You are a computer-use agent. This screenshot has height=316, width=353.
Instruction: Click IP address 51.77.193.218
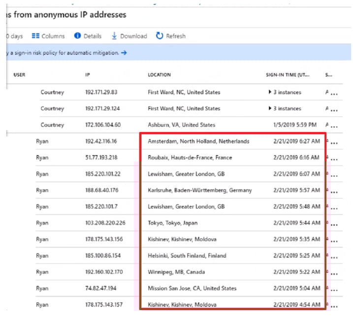101,158
